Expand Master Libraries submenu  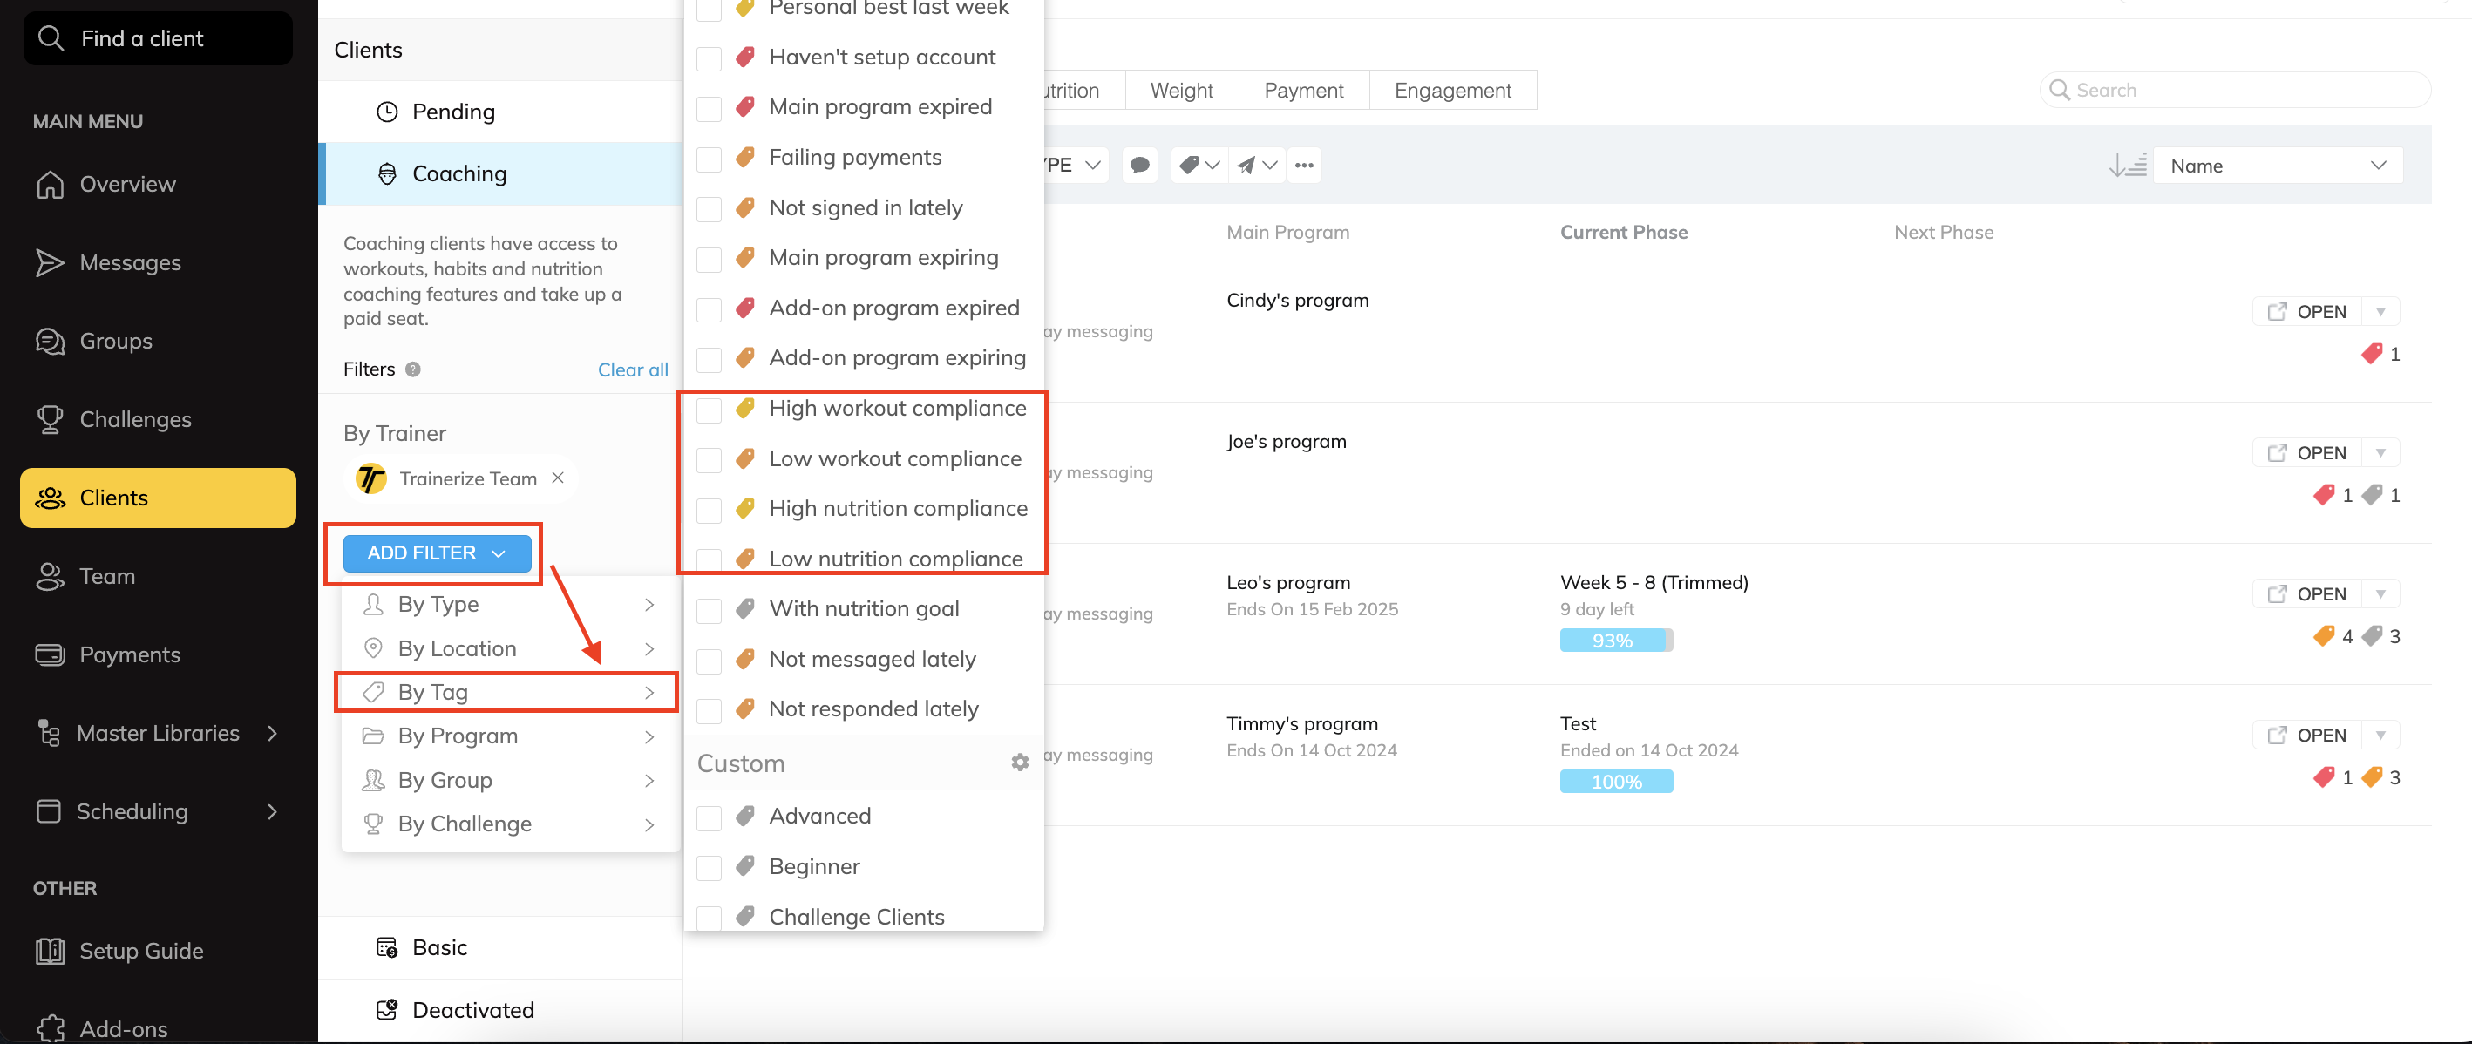click(273, 733)
